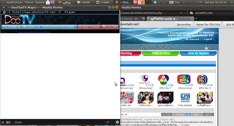Open the drama thumbnail above the กลรัก caption
The width and height of the screenshot is (234, 126).
click(x=127, y=98)
